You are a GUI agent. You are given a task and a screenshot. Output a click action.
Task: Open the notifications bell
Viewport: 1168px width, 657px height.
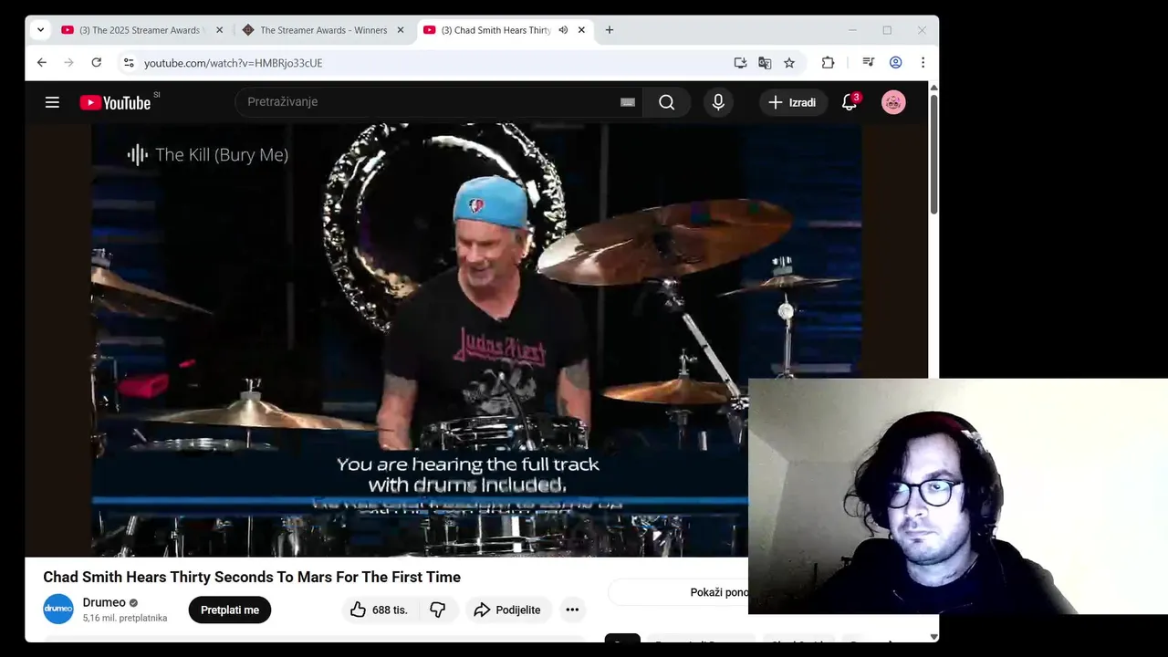click(x=850, y=102)
